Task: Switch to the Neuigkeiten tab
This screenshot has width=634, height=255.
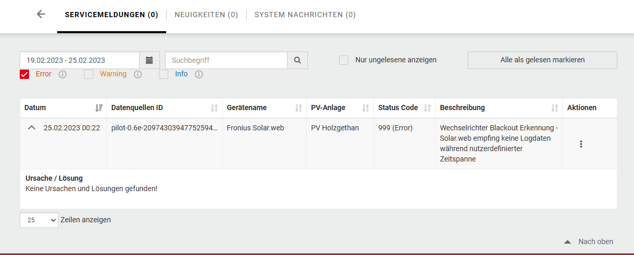Action: pyautogui.click(x=206, y=15)
